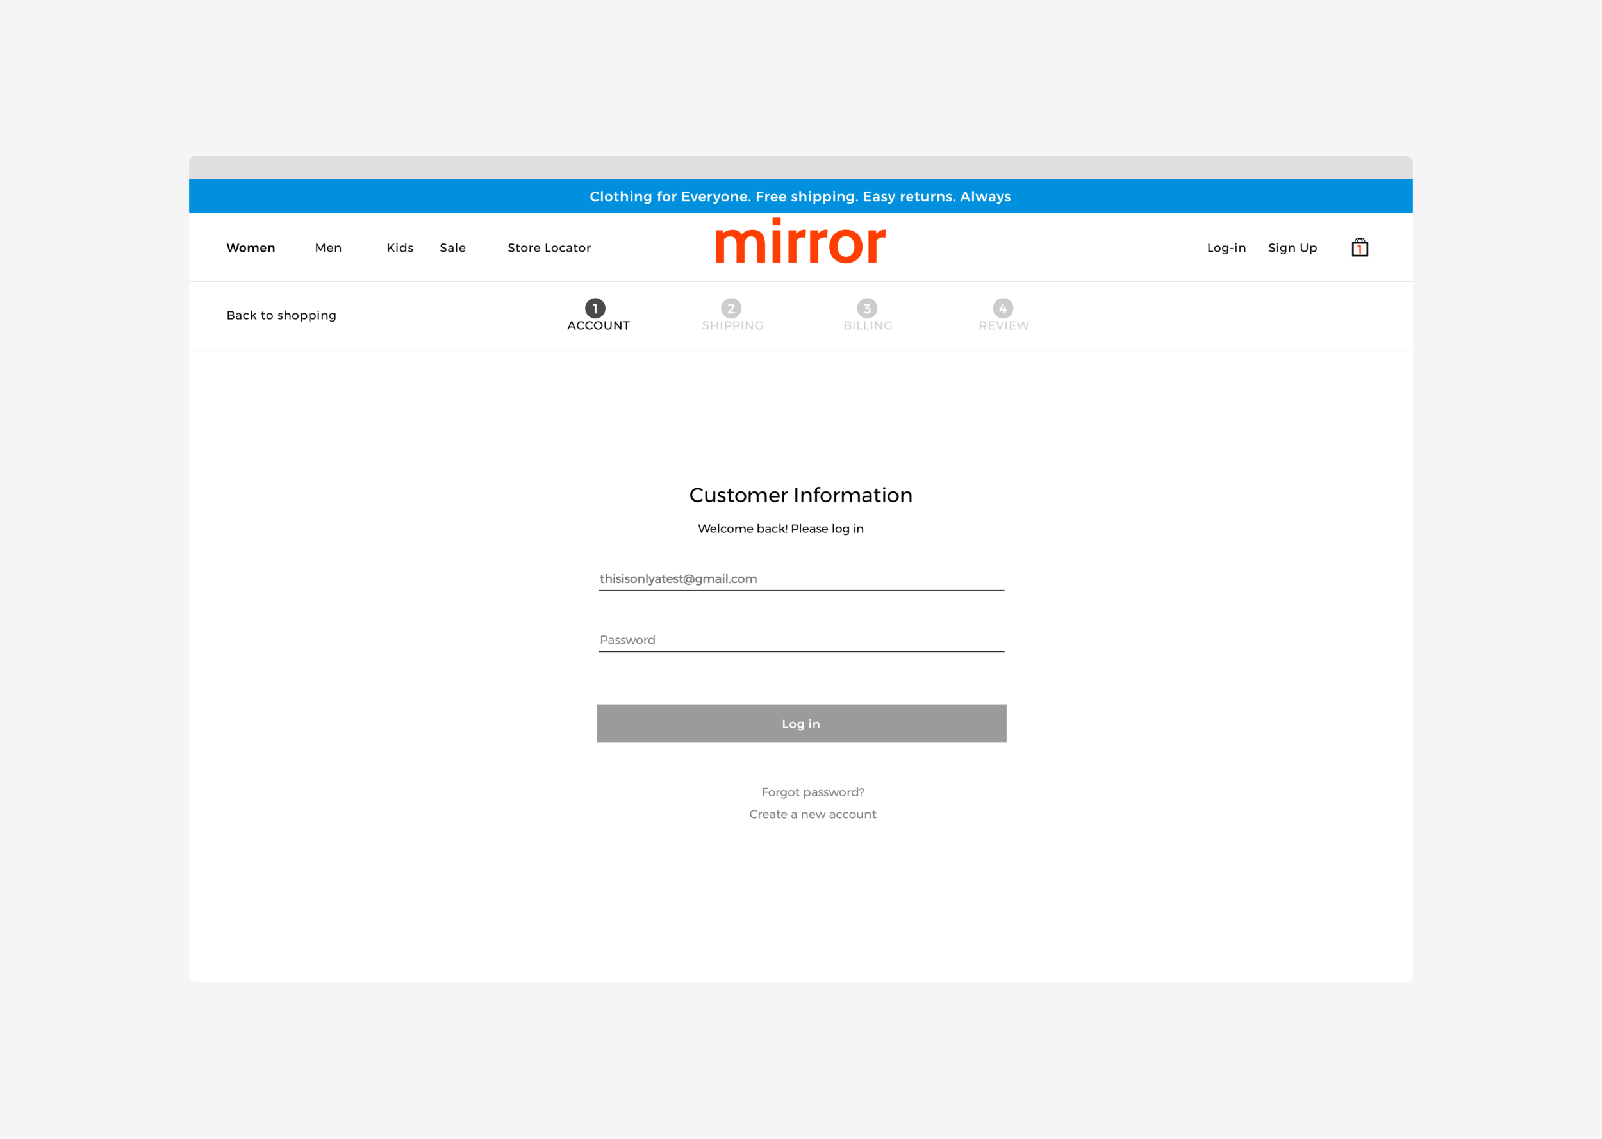Open the Sale menu
The image size is (1602, 1139).
click(x=452, y=247)
